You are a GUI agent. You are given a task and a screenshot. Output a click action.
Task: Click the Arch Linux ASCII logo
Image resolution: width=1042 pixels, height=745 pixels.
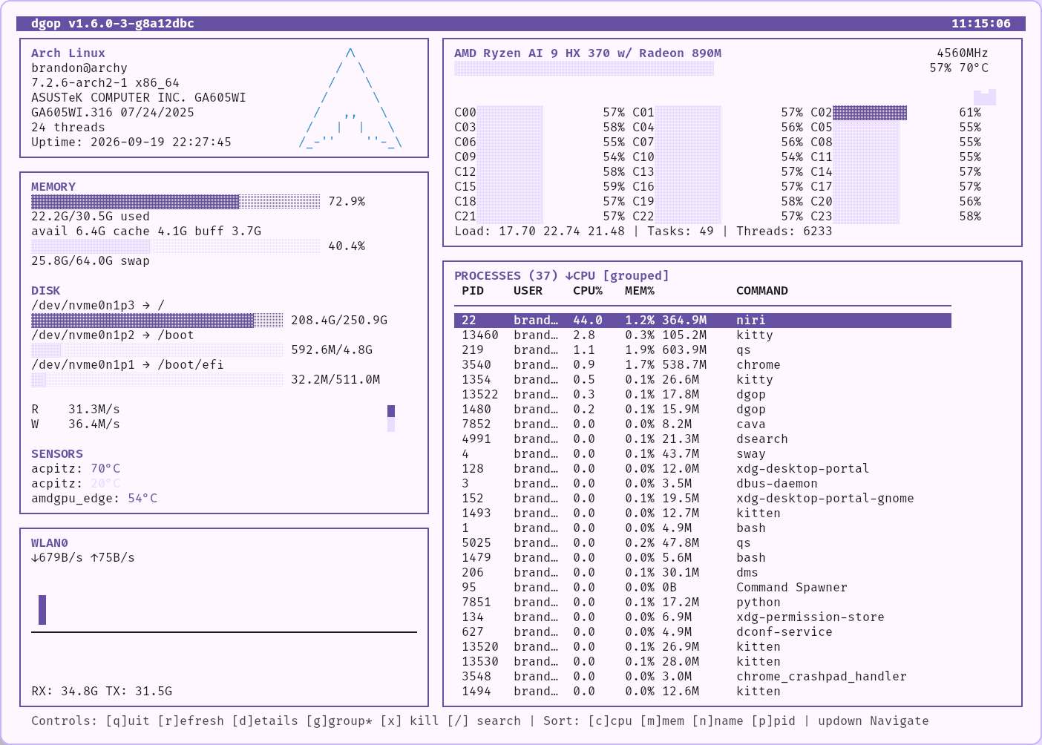[x=350, y=98]
